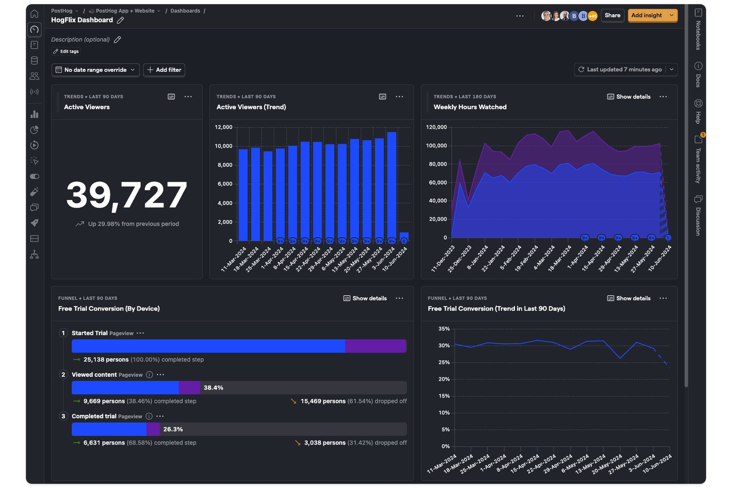Screen dimensions: 732x488
Task: Show info for the Viewed content step
Action: tap(149, 375)
